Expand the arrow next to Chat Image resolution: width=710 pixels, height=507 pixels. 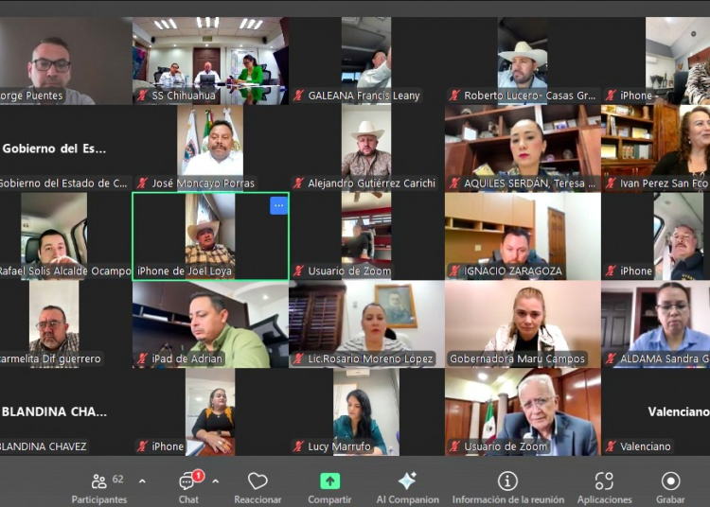(x=216, y=481)
